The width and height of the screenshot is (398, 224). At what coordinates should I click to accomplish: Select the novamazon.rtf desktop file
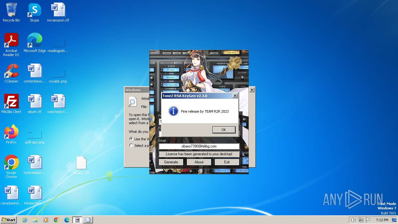pyautogui.click(x=58, y=12)
